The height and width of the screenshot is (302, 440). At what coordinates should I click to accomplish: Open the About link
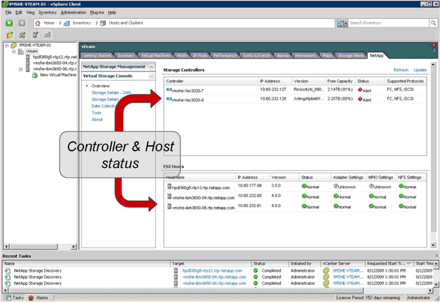97,120
